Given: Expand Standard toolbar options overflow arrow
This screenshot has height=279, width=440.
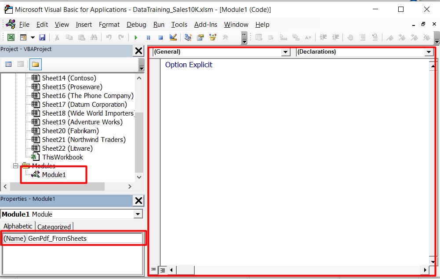Looking at the screenshot, I should click(x=244, y=38).
